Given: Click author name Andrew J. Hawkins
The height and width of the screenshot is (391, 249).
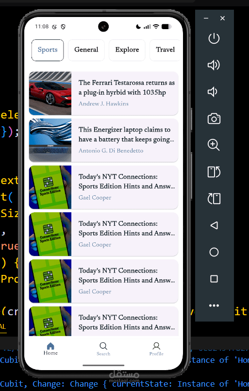Looking at the screenshot, I should (104, 104).
